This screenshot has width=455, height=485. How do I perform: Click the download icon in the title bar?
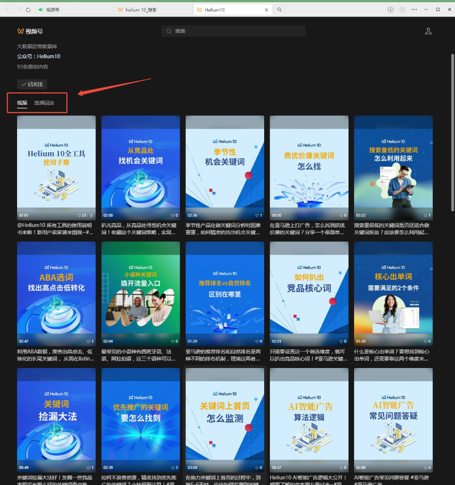(390, 10)
